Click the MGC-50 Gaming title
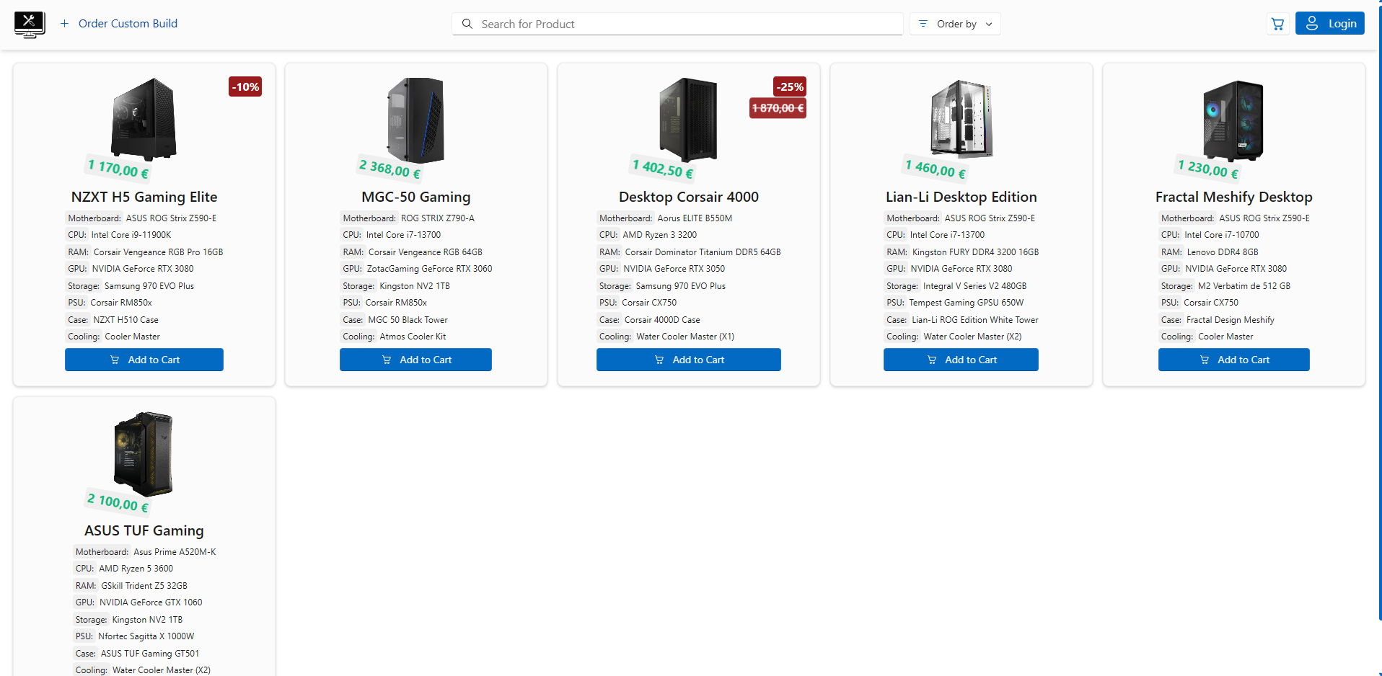The image size is (1382, 676). point(416,197)
